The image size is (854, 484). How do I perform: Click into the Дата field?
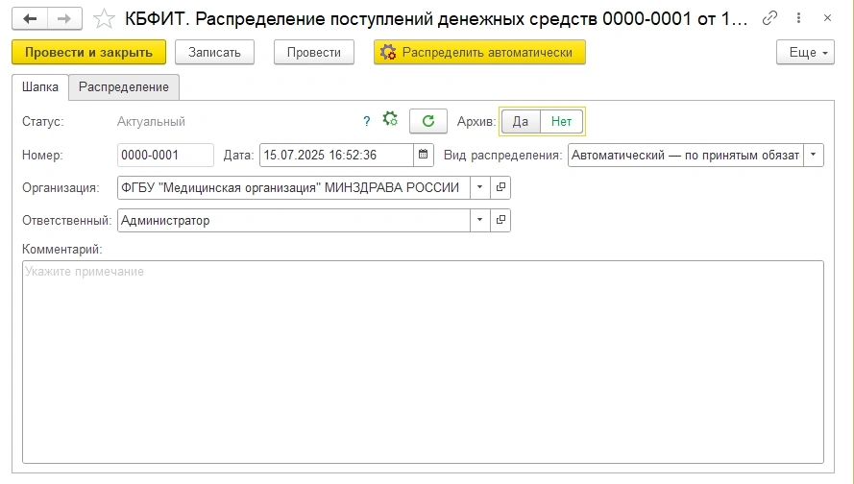tap(336, 155)
